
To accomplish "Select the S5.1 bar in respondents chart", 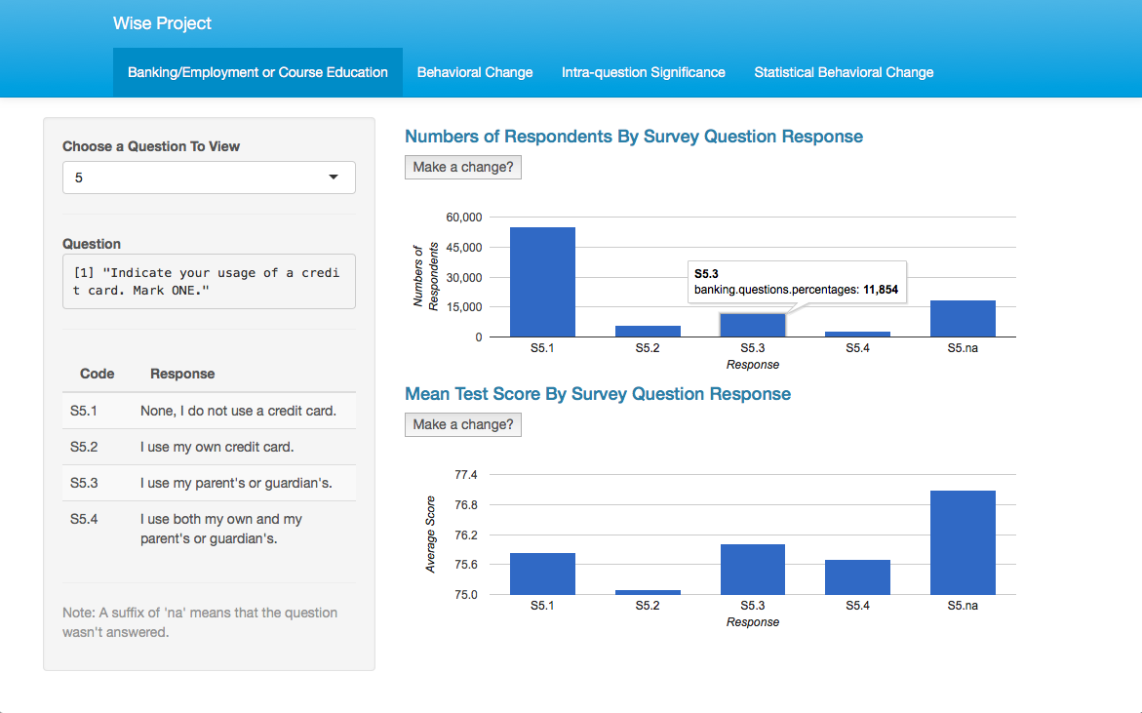I will coord(542,282).
